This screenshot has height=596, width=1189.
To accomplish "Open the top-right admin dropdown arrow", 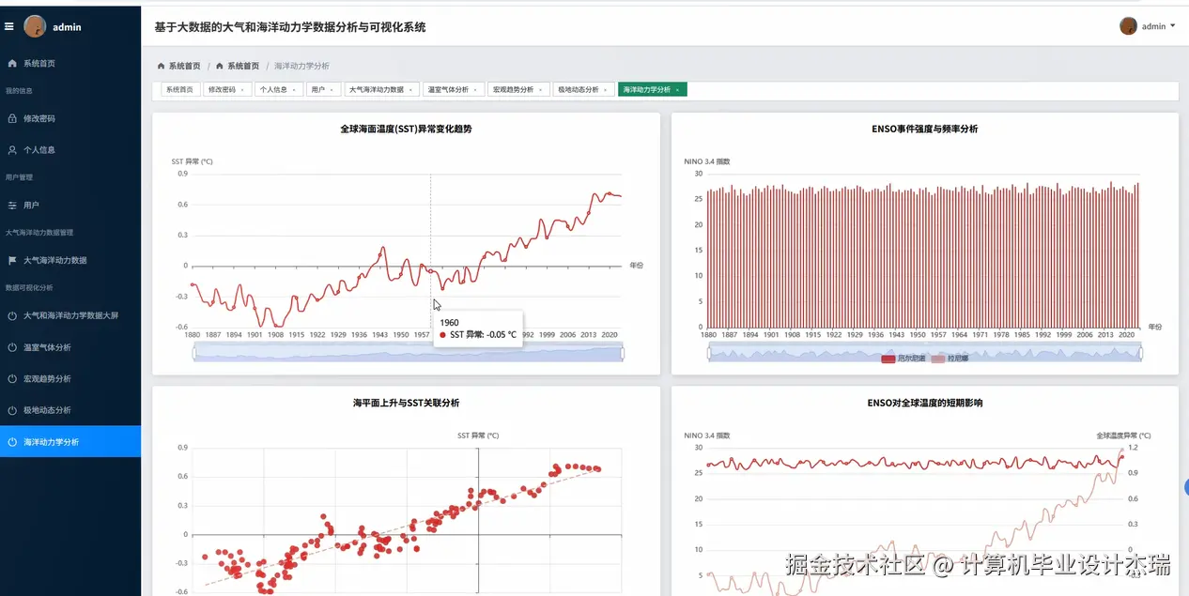I will point(1172,26).
